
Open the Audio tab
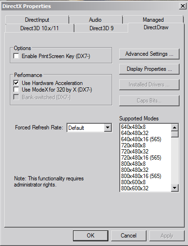point(96,20)
